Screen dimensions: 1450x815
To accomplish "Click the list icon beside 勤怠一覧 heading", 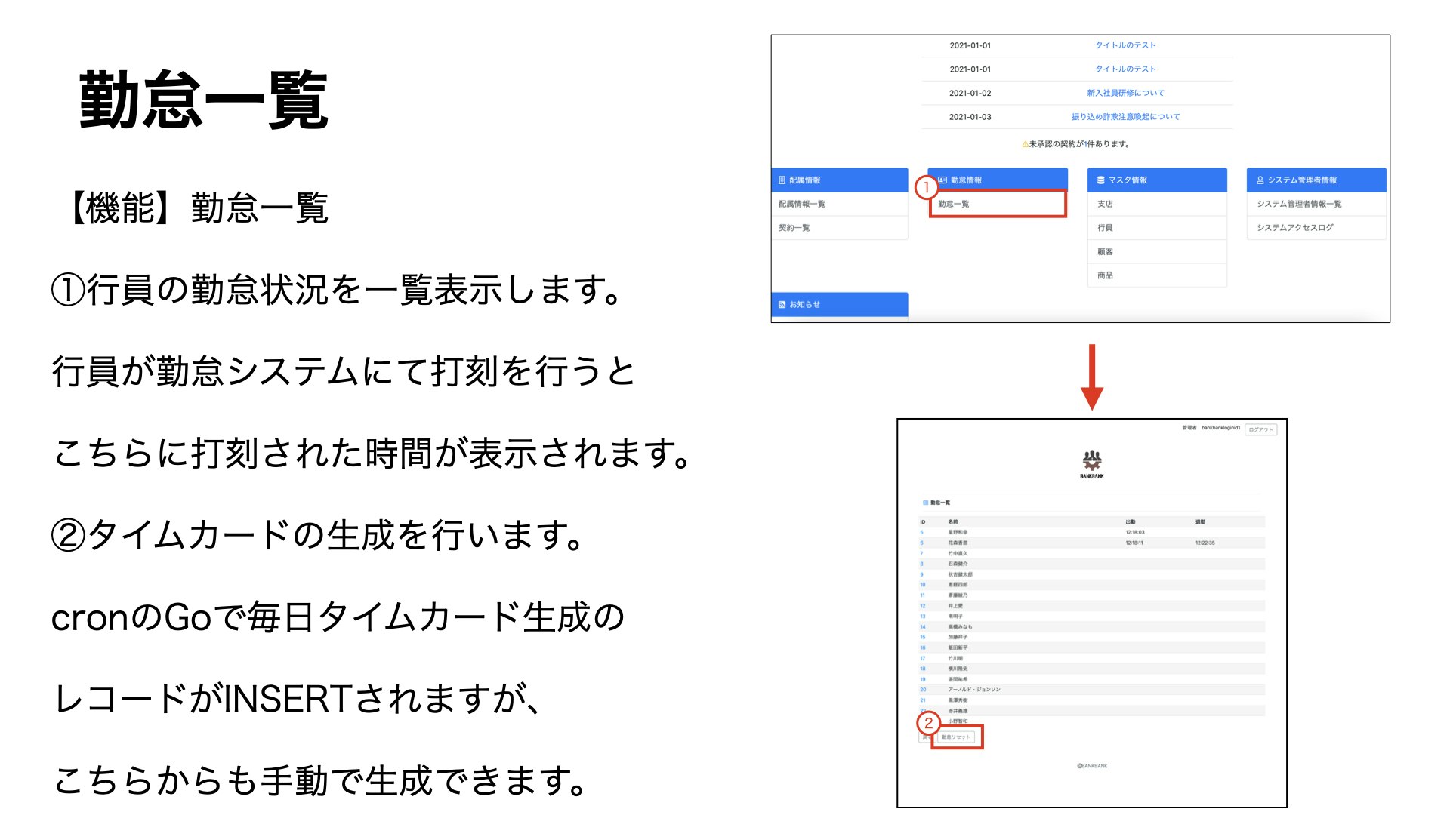I will [x=925, y=503].
